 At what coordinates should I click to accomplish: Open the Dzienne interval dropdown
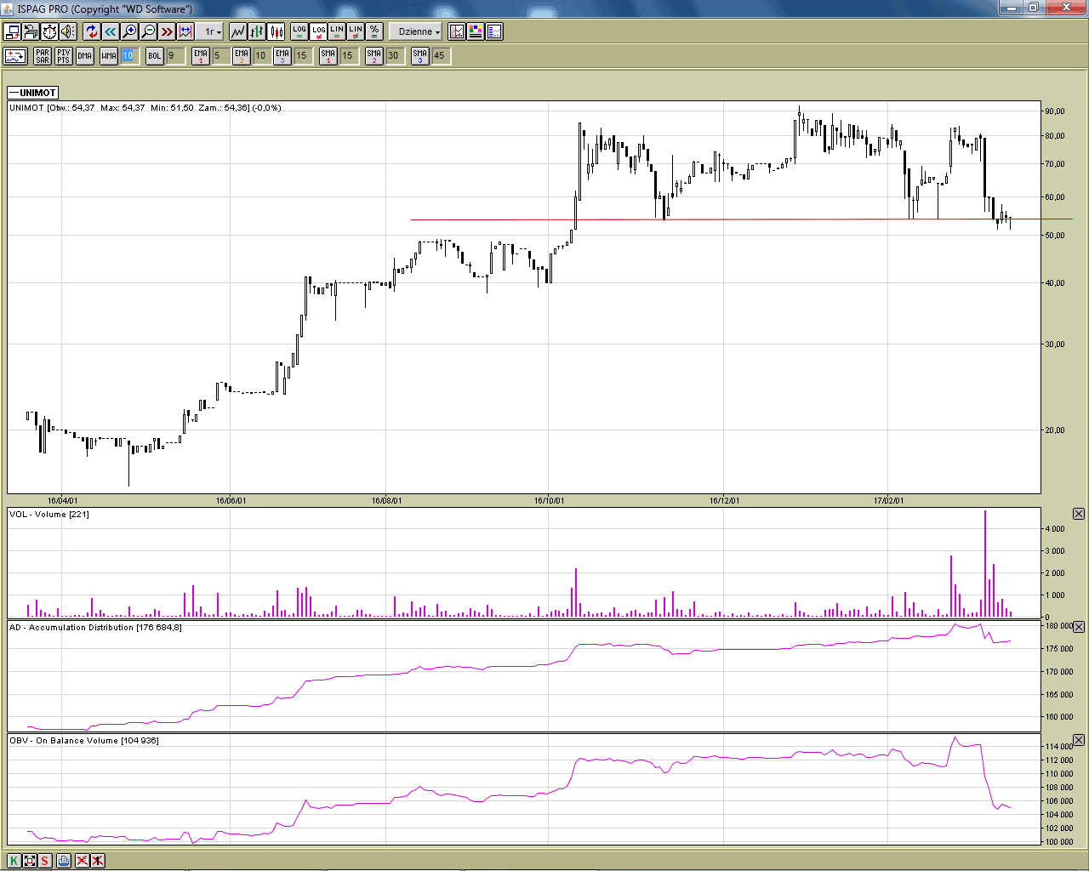419,31
